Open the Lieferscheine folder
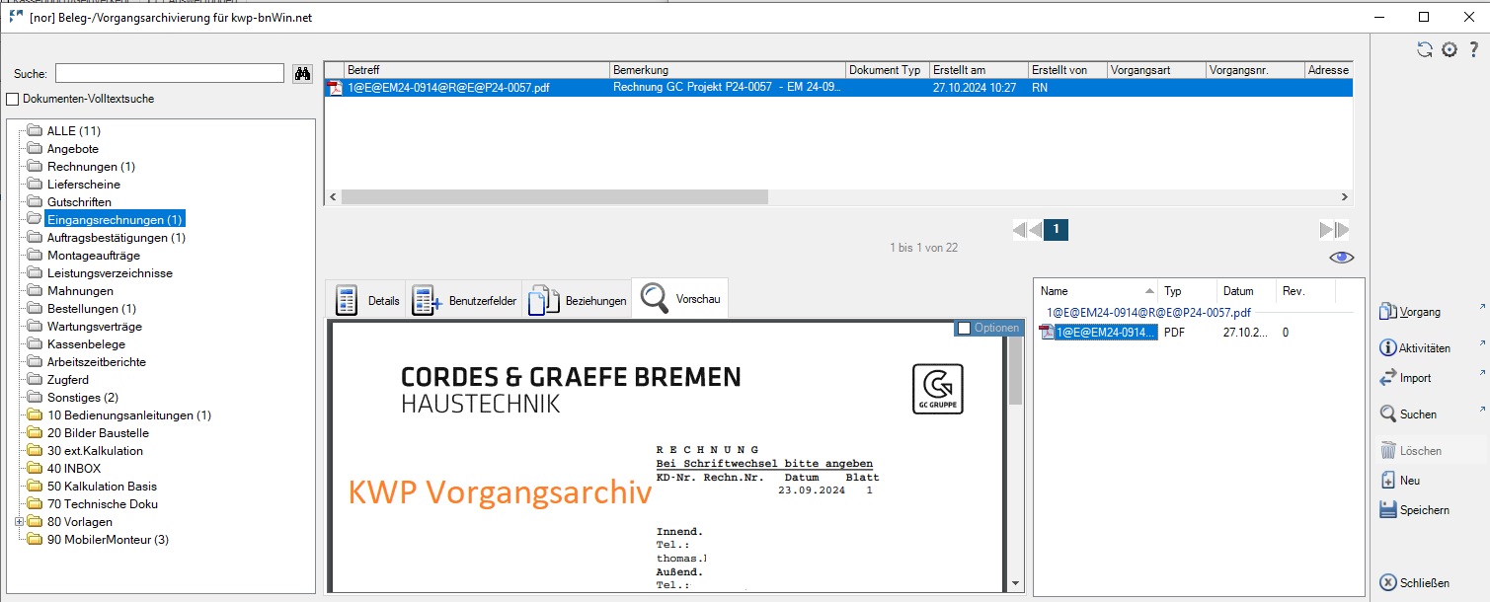Viewport: 1490px width, 602px height. [84, 185]
